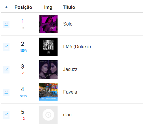
Task: Open the trend chart icon for Jacuzzi
Action: pos(6,70)
